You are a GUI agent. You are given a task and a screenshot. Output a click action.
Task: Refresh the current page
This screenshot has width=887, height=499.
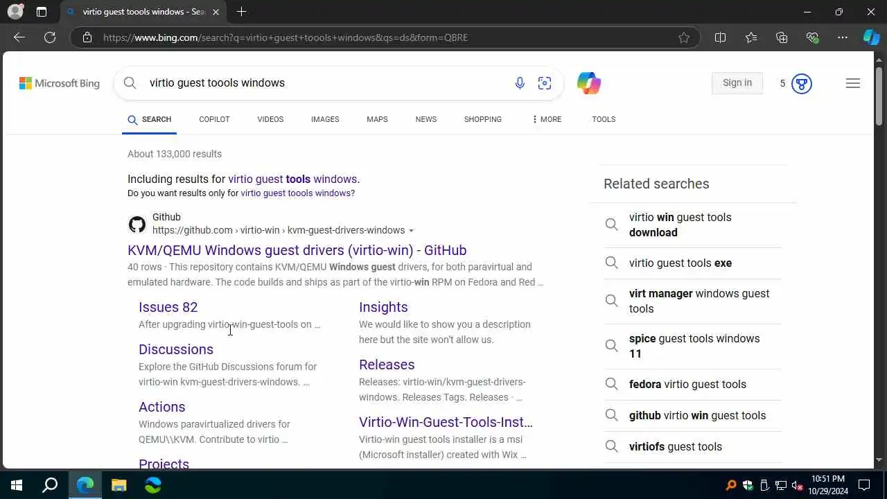coord(50,37)
